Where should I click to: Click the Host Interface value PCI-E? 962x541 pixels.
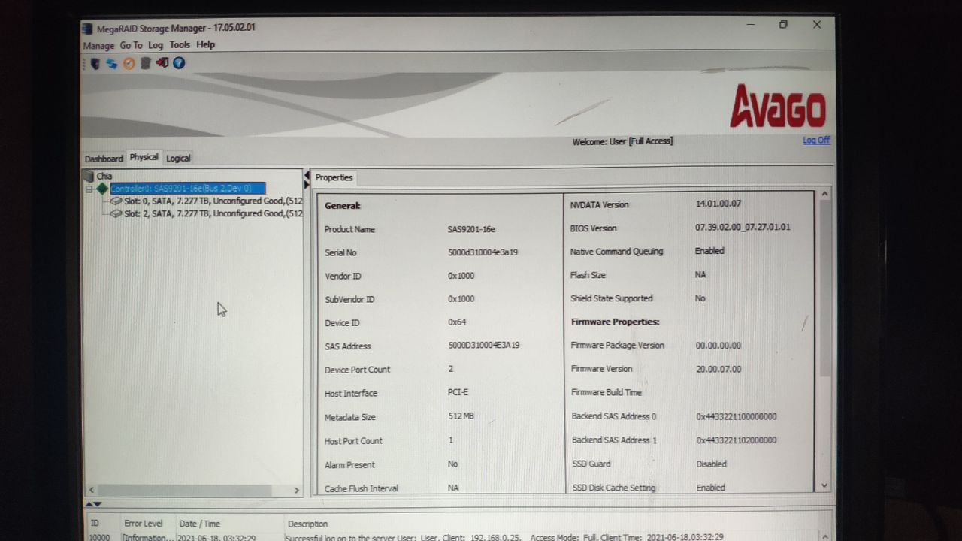[458, 392]
